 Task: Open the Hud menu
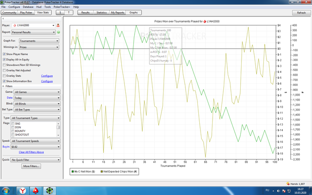coord(39,7)
